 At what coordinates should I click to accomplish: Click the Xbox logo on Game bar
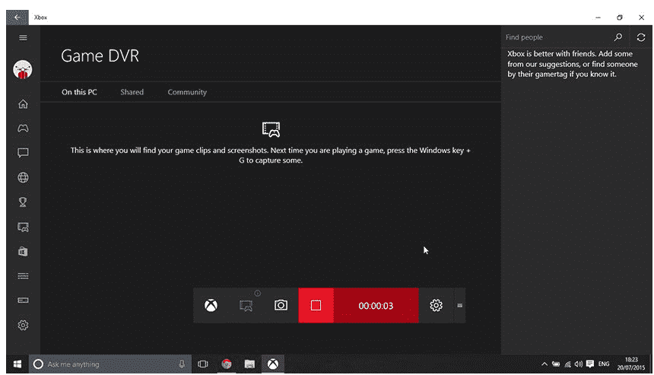pos(211,305)
